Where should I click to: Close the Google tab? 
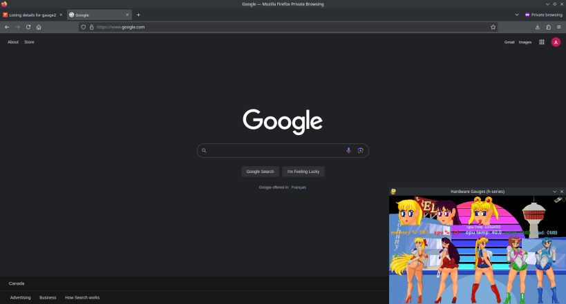127,14
